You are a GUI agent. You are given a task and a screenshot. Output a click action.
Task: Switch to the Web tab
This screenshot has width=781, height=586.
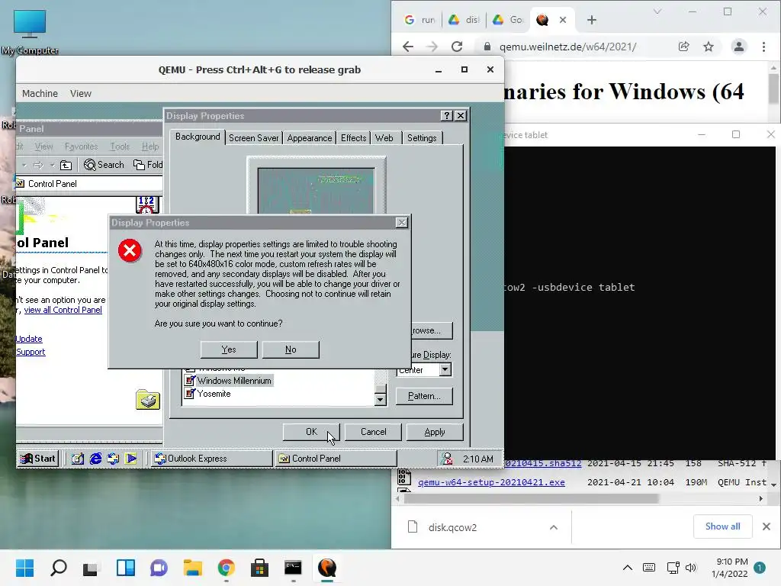pos(384,138)
